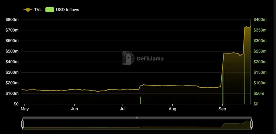
Task: Click the $200m right axis label
Action: (x=260, y=62)
